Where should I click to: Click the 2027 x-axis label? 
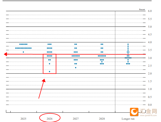[x=76, y=119]
